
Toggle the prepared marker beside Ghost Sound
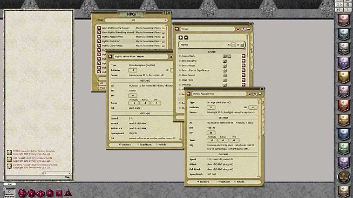180,75
